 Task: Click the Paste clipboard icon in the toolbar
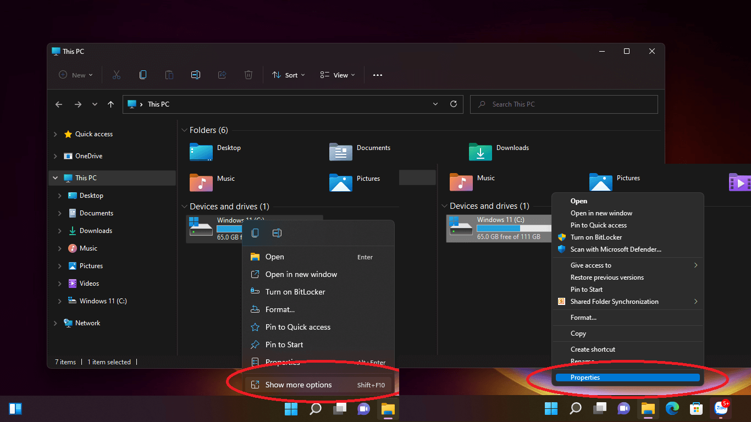(169, 75)
